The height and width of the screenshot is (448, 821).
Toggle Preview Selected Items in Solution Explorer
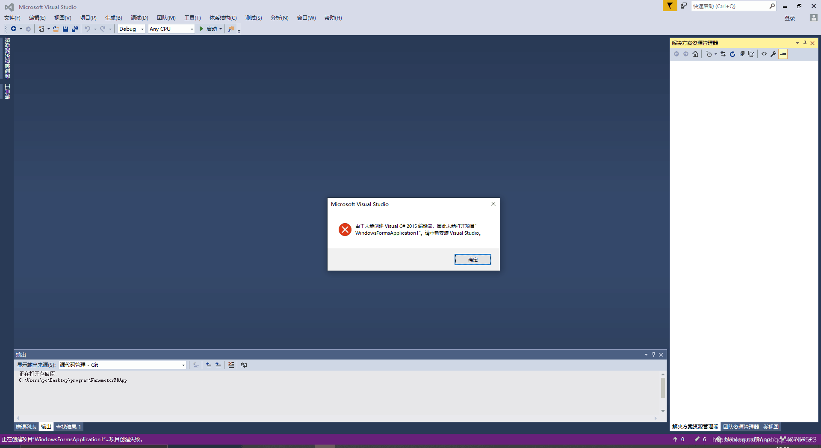[783, 54]
